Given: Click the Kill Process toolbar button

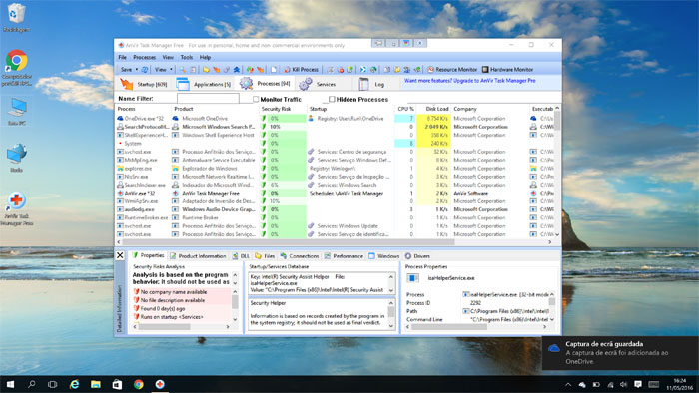Looking at the screenshot, I should pos(301,70).
